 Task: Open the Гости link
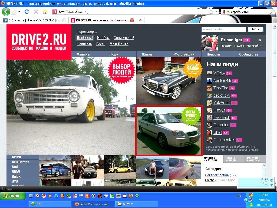(101, 44)
